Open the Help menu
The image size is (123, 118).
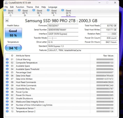click(x=43, y=7)
